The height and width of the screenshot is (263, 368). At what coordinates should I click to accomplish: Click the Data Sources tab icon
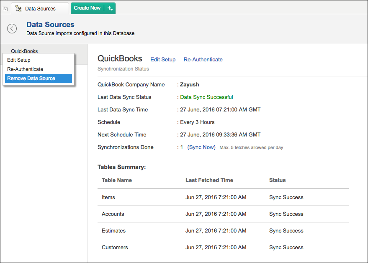18,8
